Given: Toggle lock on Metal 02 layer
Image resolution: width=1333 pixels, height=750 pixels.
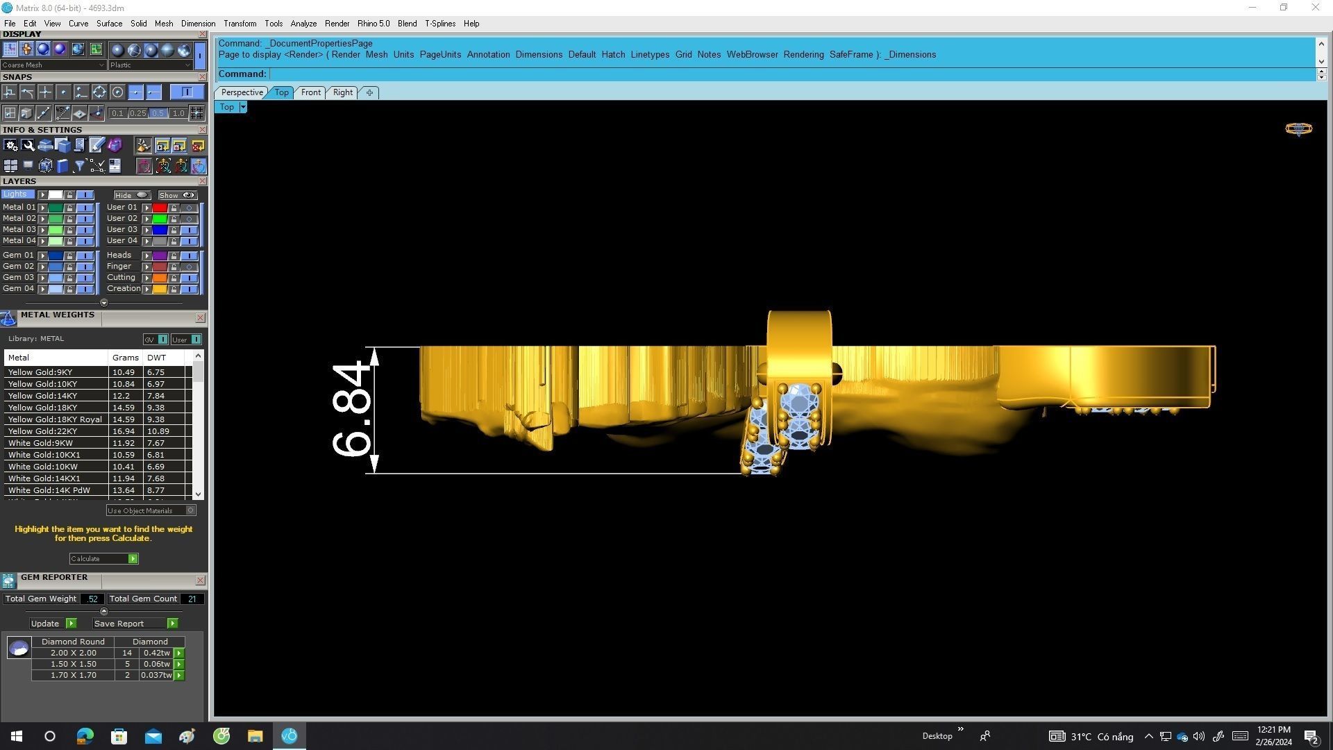Looking at the screenshot, I should click(69, 219).
